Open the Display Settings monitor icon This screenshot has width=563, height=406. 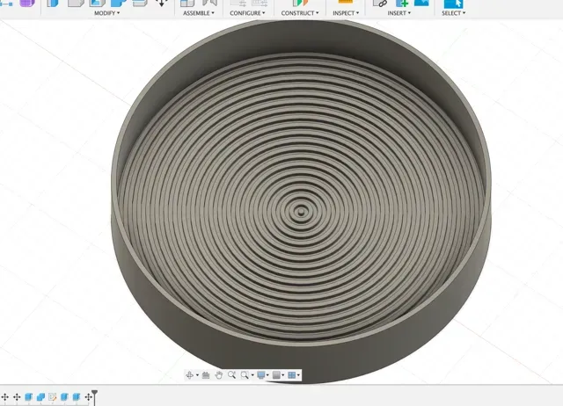coord(261,375)
